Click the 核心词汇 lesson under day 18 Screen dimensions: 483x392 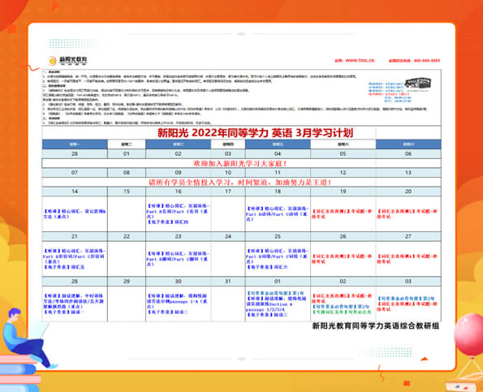[278, 213]
